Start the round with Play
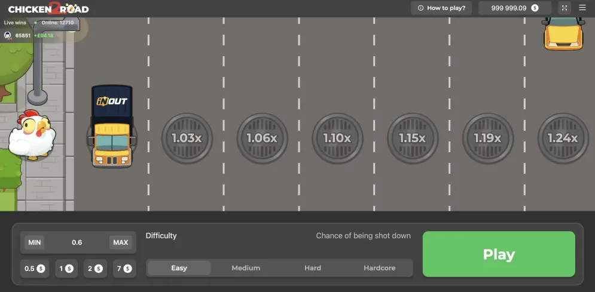Screen dimensions: 595x292 click(499, 254)
